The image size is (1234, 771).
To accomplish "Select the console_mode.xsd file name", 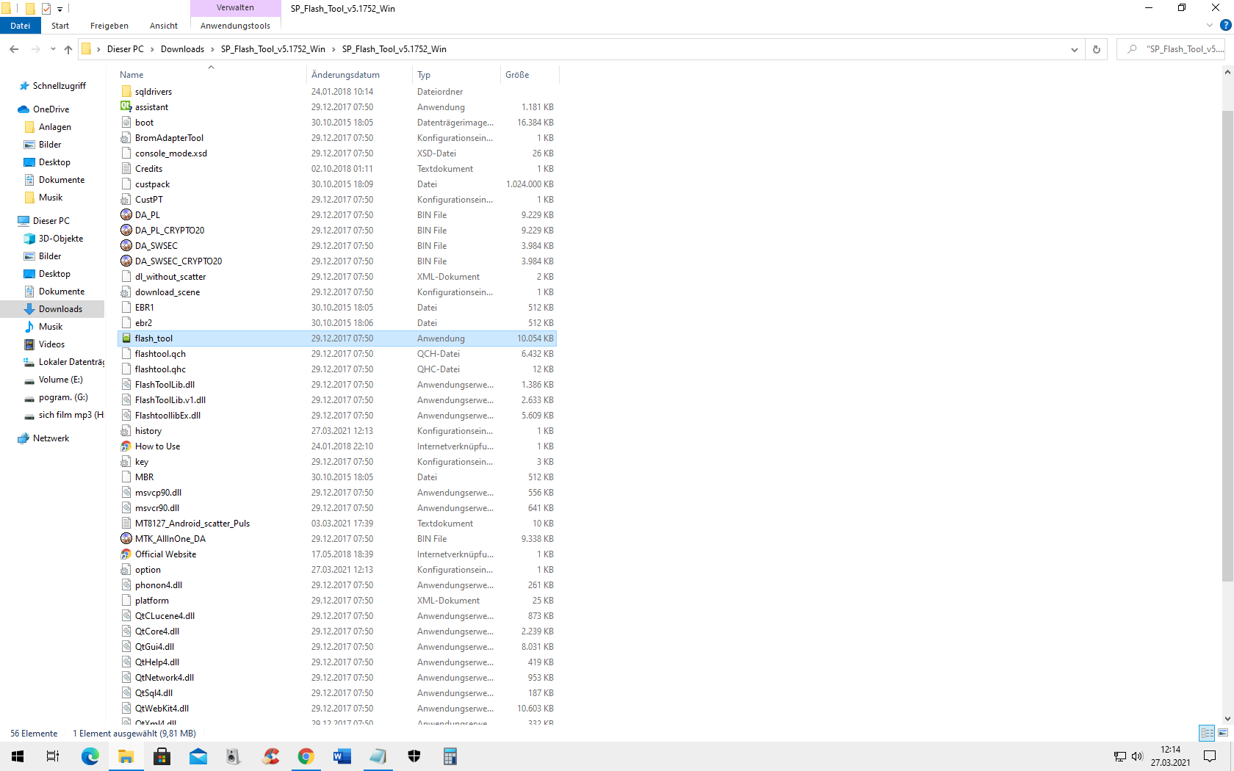I will pyautogui.click(x=171, y=153).
